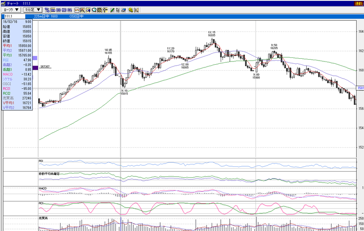Select the green pencil draw-line tool
Screen dimensions: 364x231
(x=112, y=10)
